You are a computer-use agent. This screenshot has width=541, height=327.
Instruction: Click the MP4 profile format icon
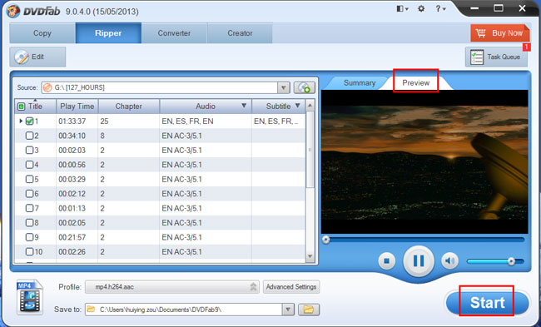(x=30, y=297)
